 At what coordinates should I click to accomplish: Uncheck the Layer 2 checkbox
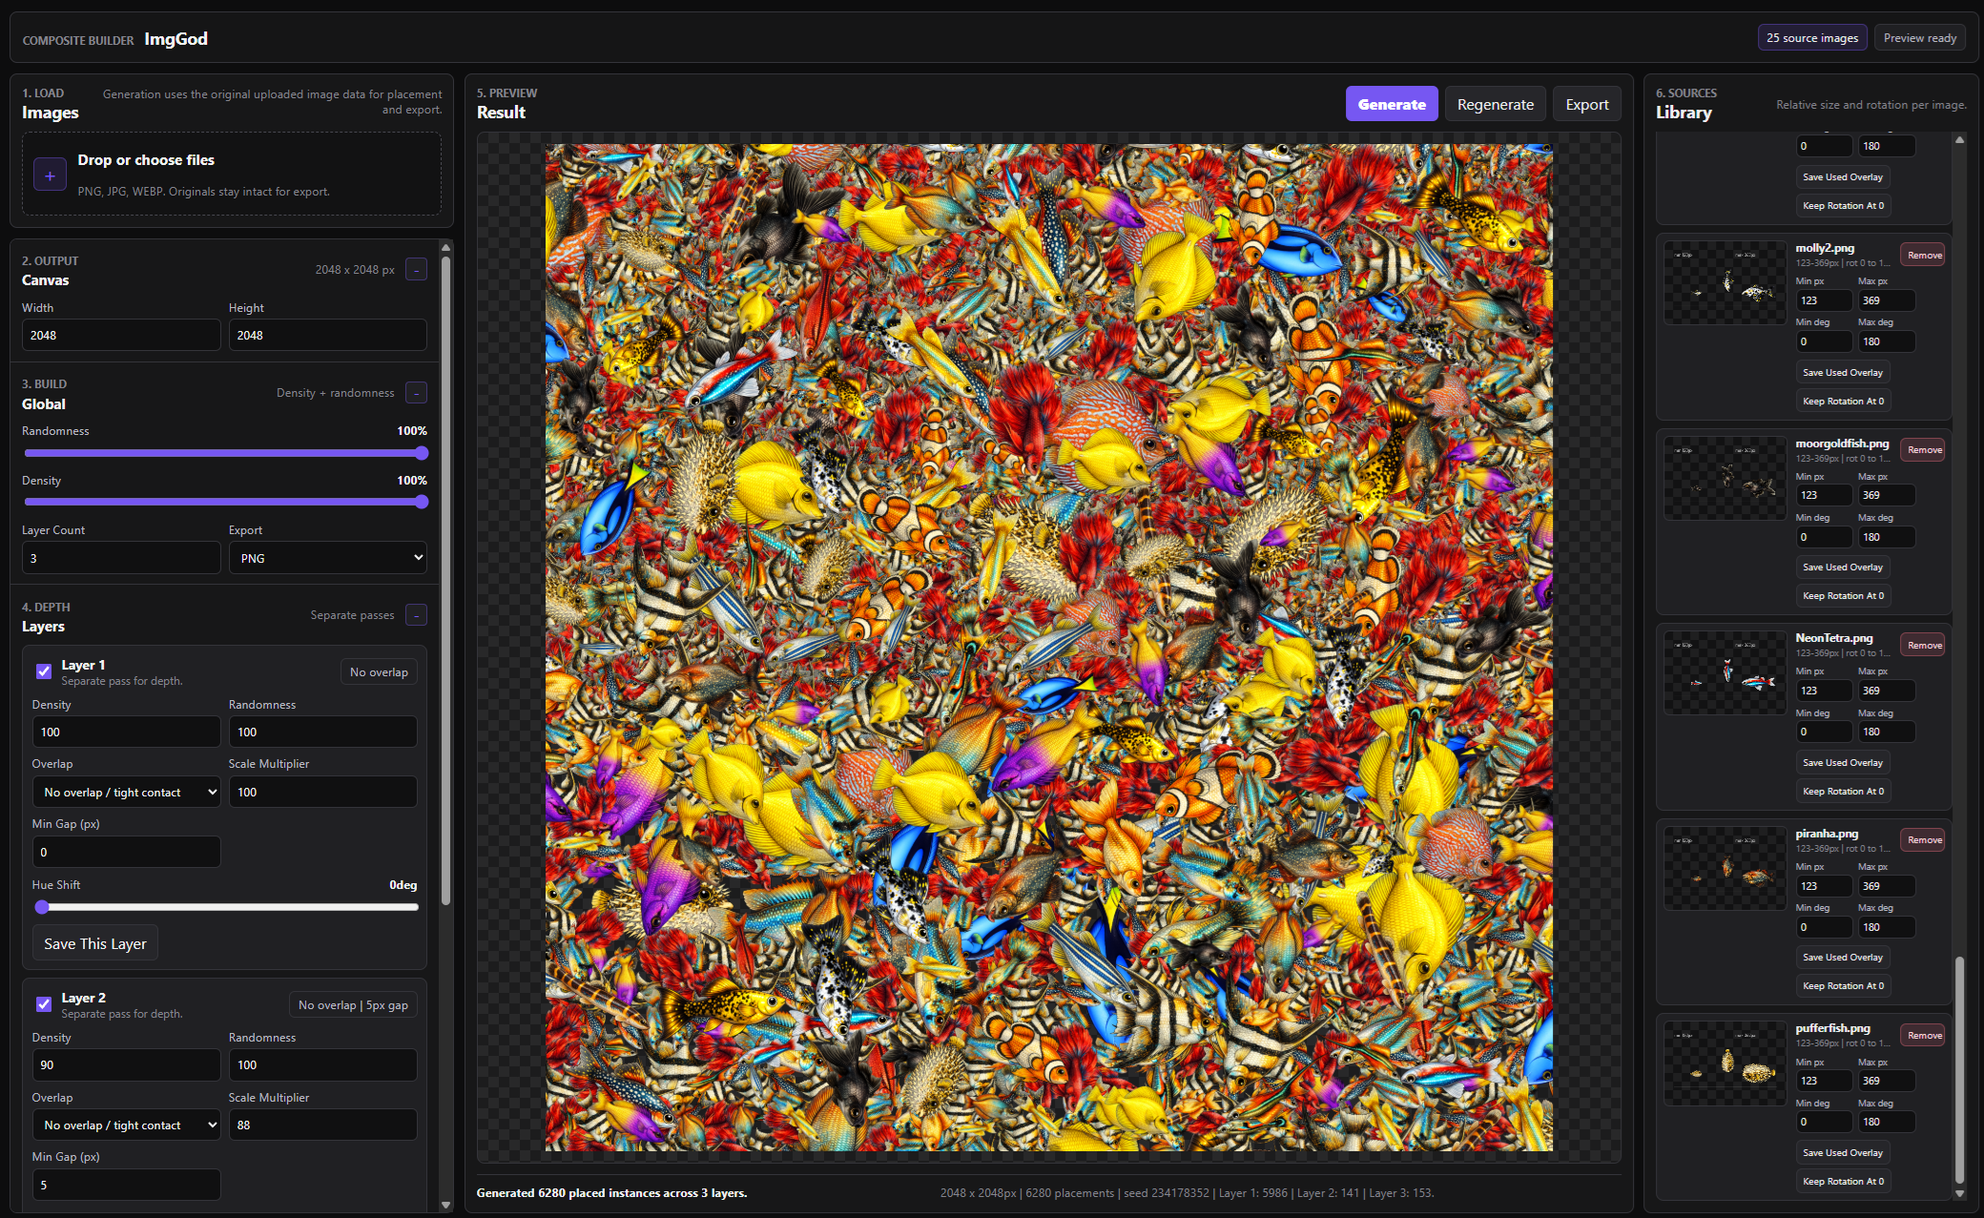point(44,1004)
